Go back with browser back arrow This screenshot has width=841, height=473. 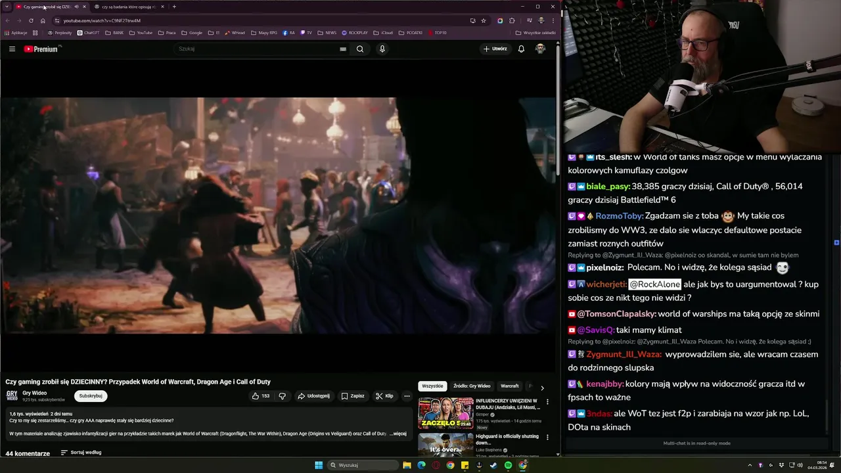coord(7,20)
